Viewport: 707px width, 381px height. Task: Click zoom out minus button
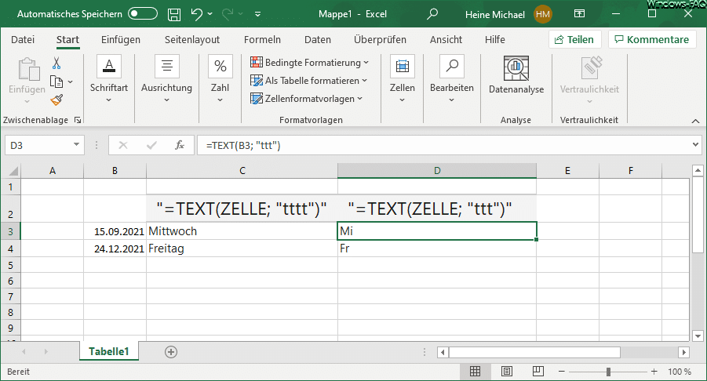(x=562, y=372)
